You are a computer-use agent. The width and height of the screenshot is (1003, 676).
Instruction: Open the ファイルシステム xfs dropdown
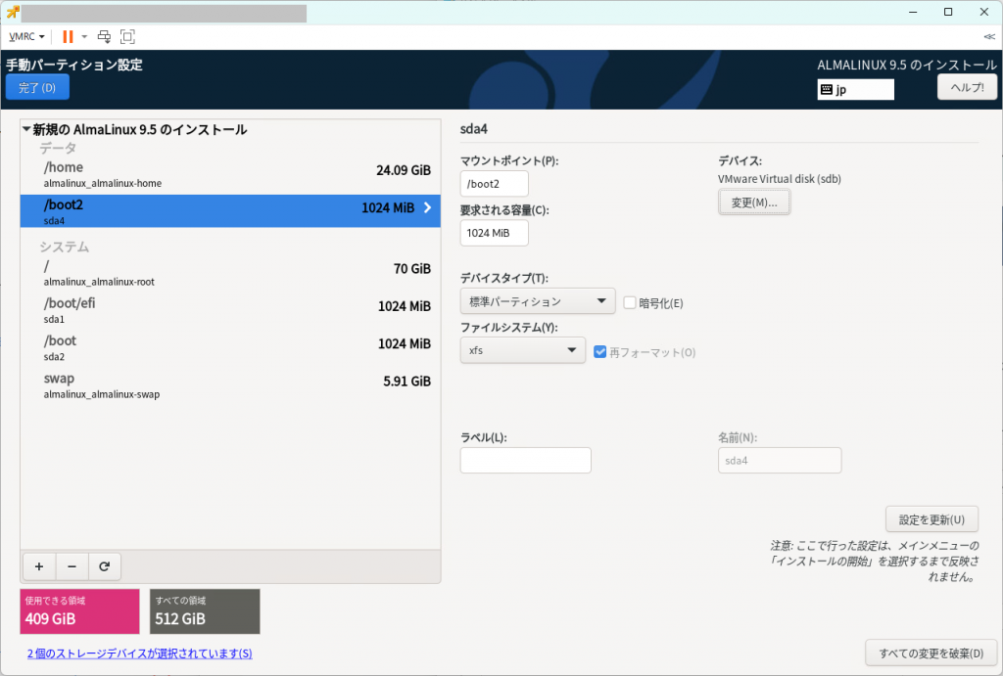[x=523, y=351]
